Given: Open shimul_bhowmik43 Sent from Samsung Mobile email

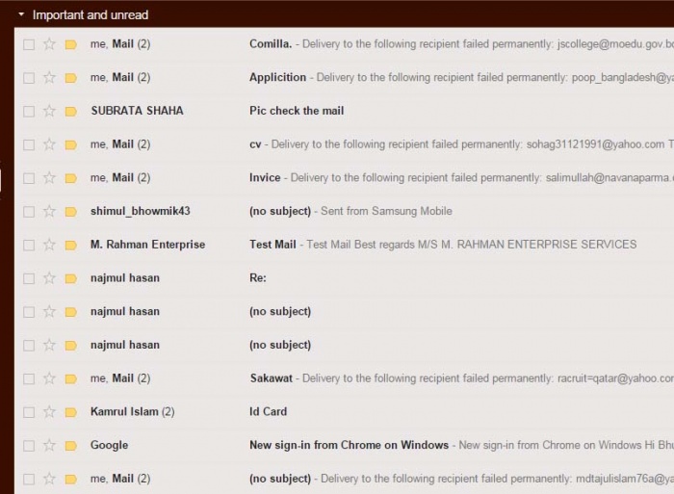Looking at the screenshot, I should tap(350, 211).
